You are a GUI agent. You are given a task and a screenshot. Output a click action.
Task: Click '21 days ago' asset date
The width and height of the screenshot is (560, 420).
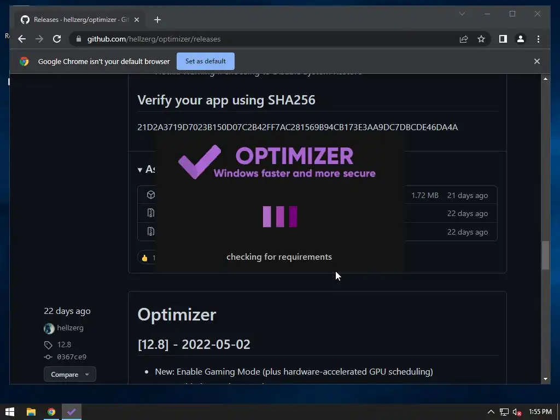(468, 195)
